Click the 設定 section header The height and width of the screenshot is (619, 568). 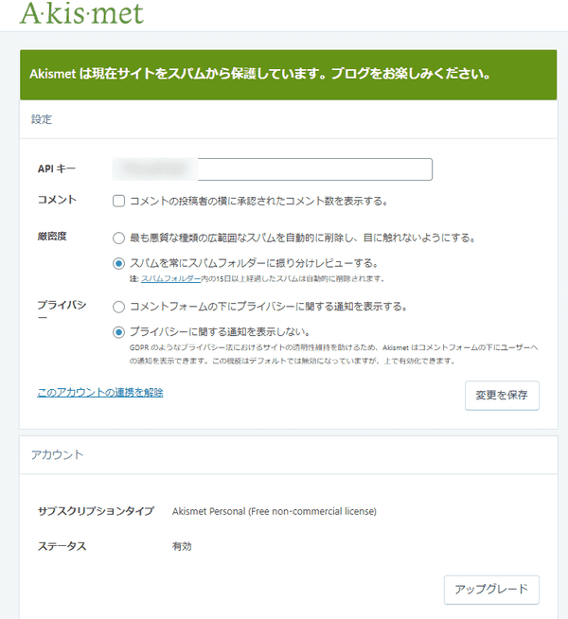click(x=42, y=120)
